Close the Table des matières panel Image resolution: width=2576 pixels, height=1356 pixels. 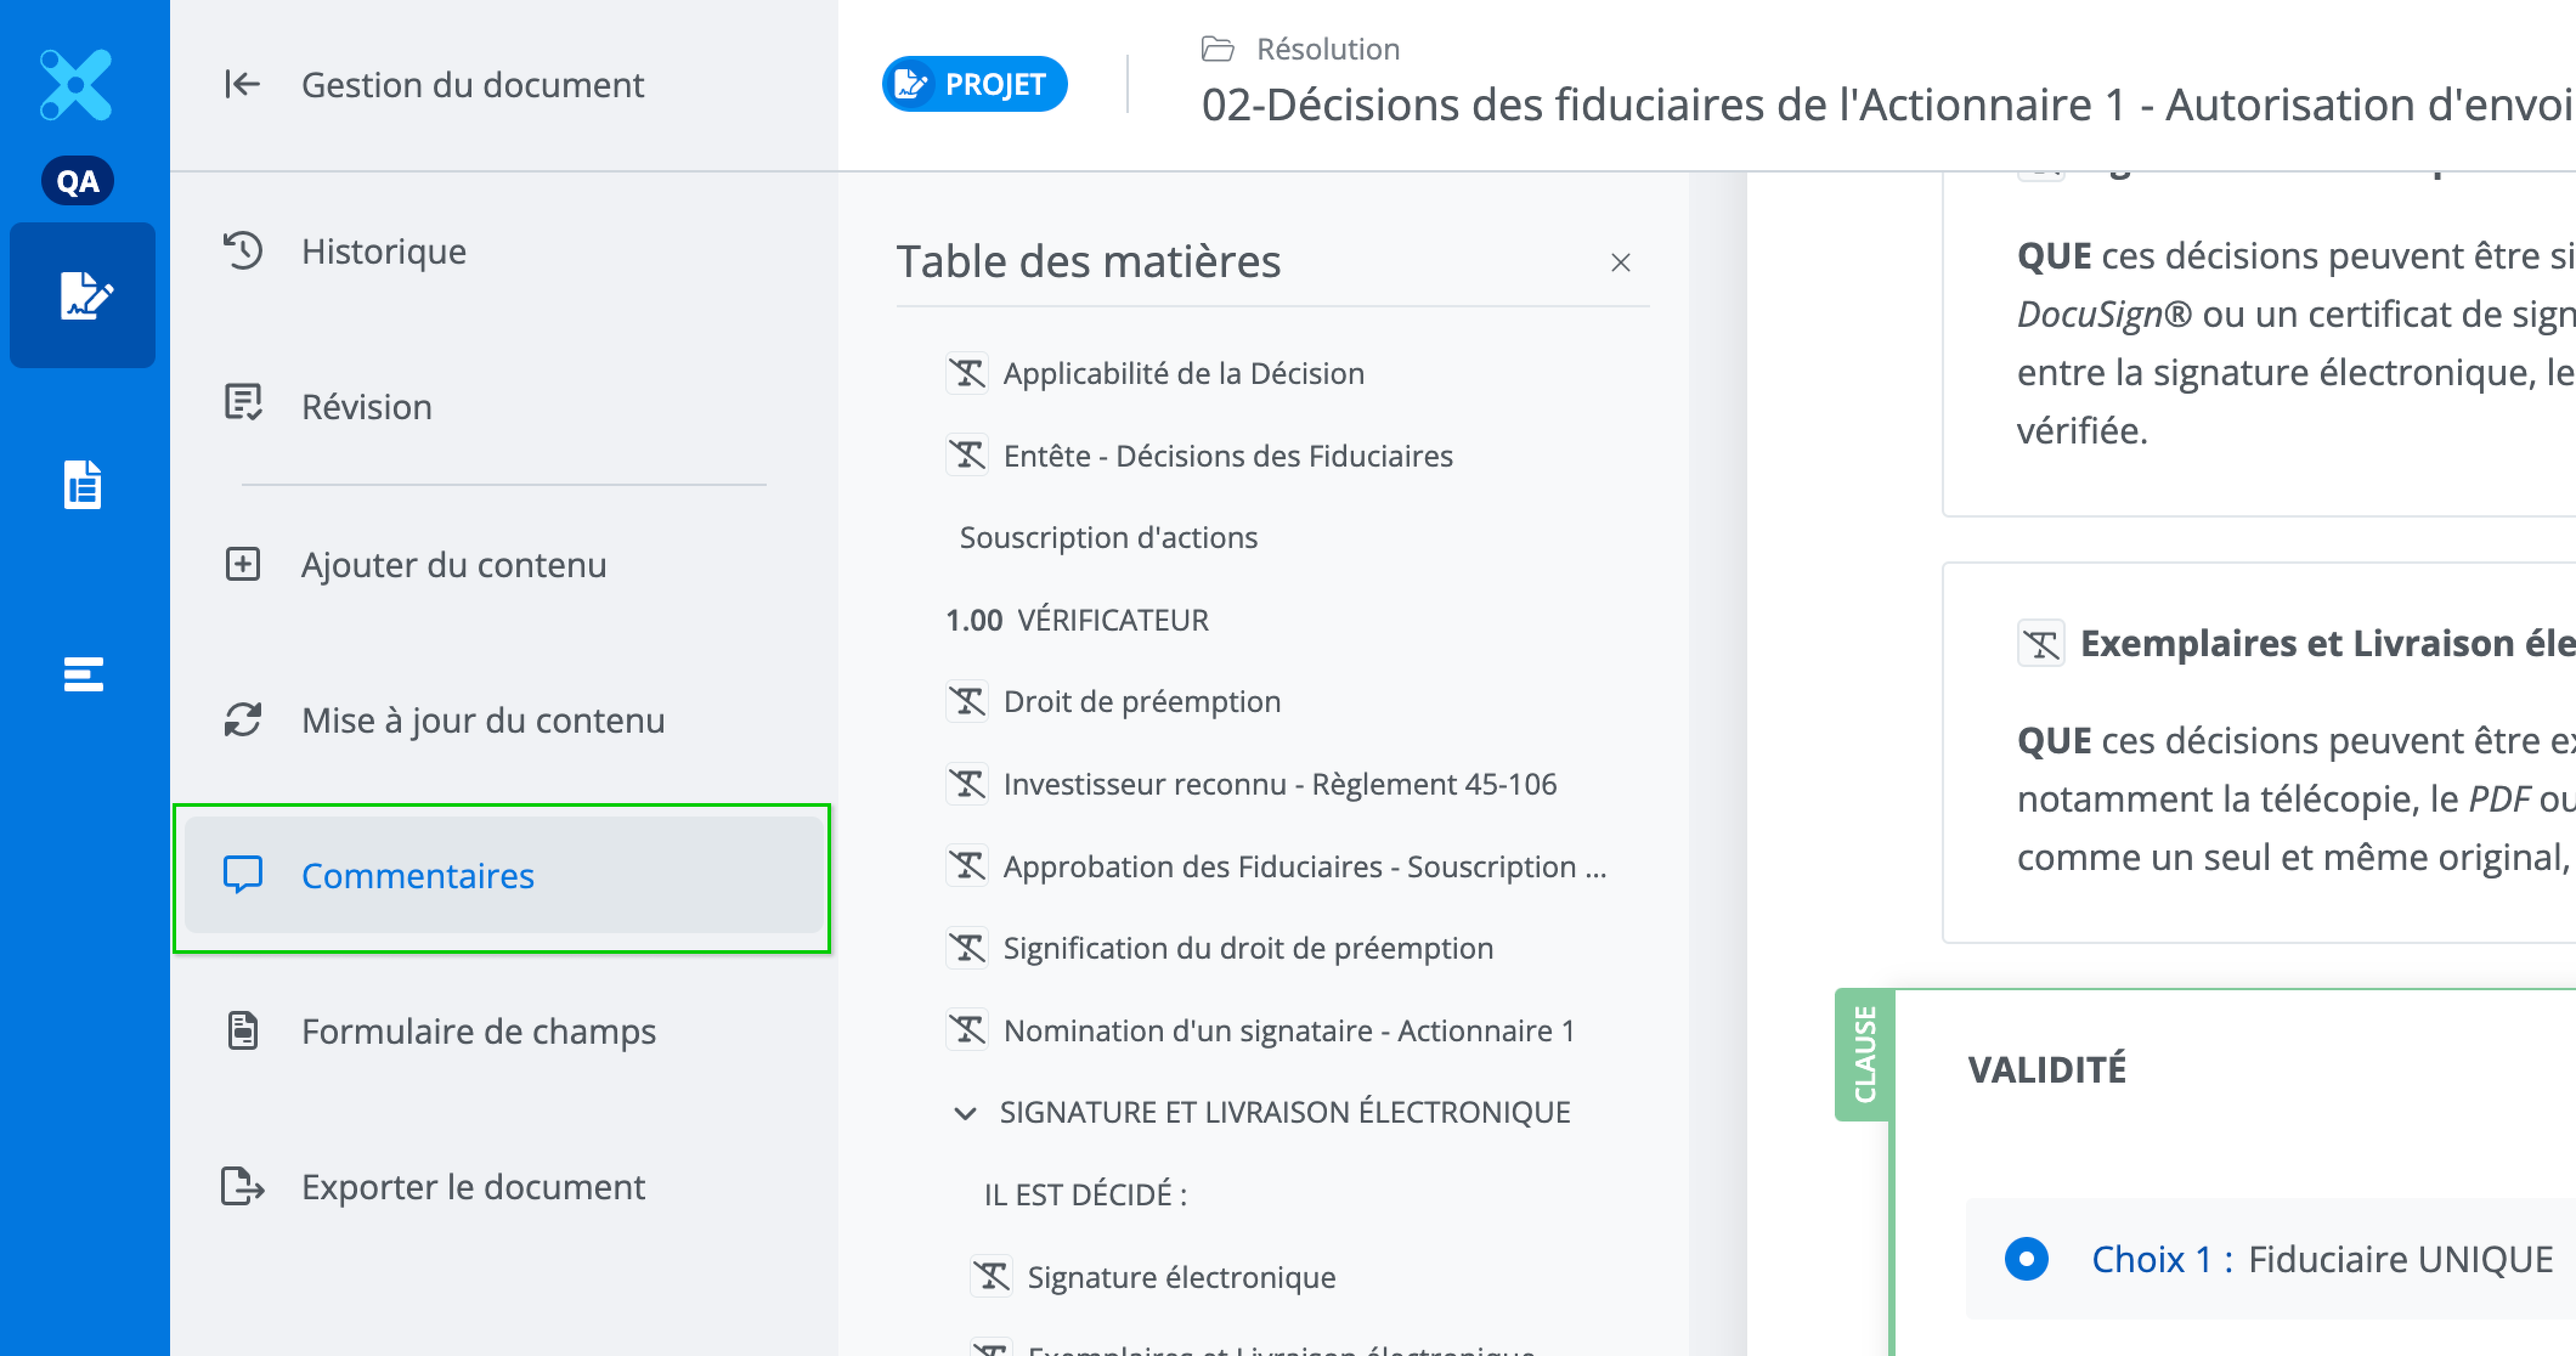pos(1620,263)
